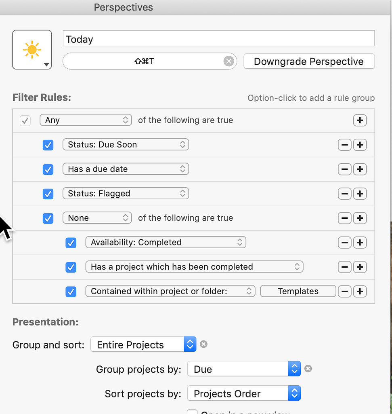
Task: Remove the Status: Due Soon rule
Action: (x=344, y=145)
